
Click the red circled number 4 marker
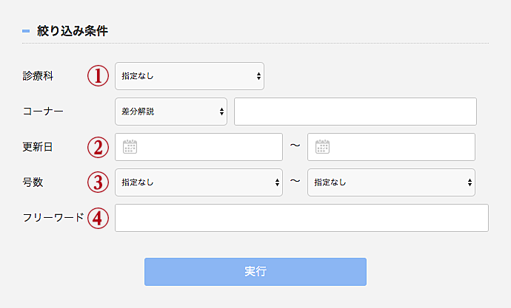[98, 218]
